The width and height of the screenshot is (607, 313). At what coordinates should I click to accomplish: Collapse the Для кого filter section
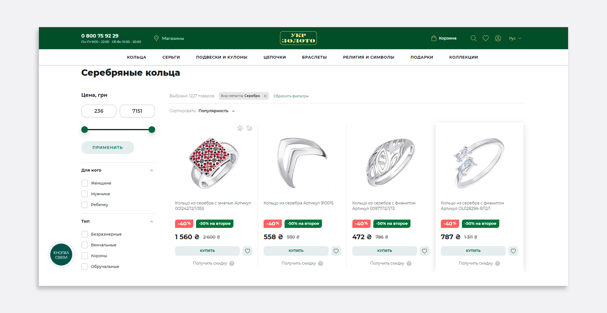point(152,170)
